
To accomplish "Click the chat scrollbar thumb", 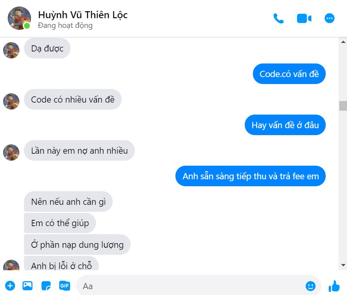I will pyautogui.click(x=343, y=106).
